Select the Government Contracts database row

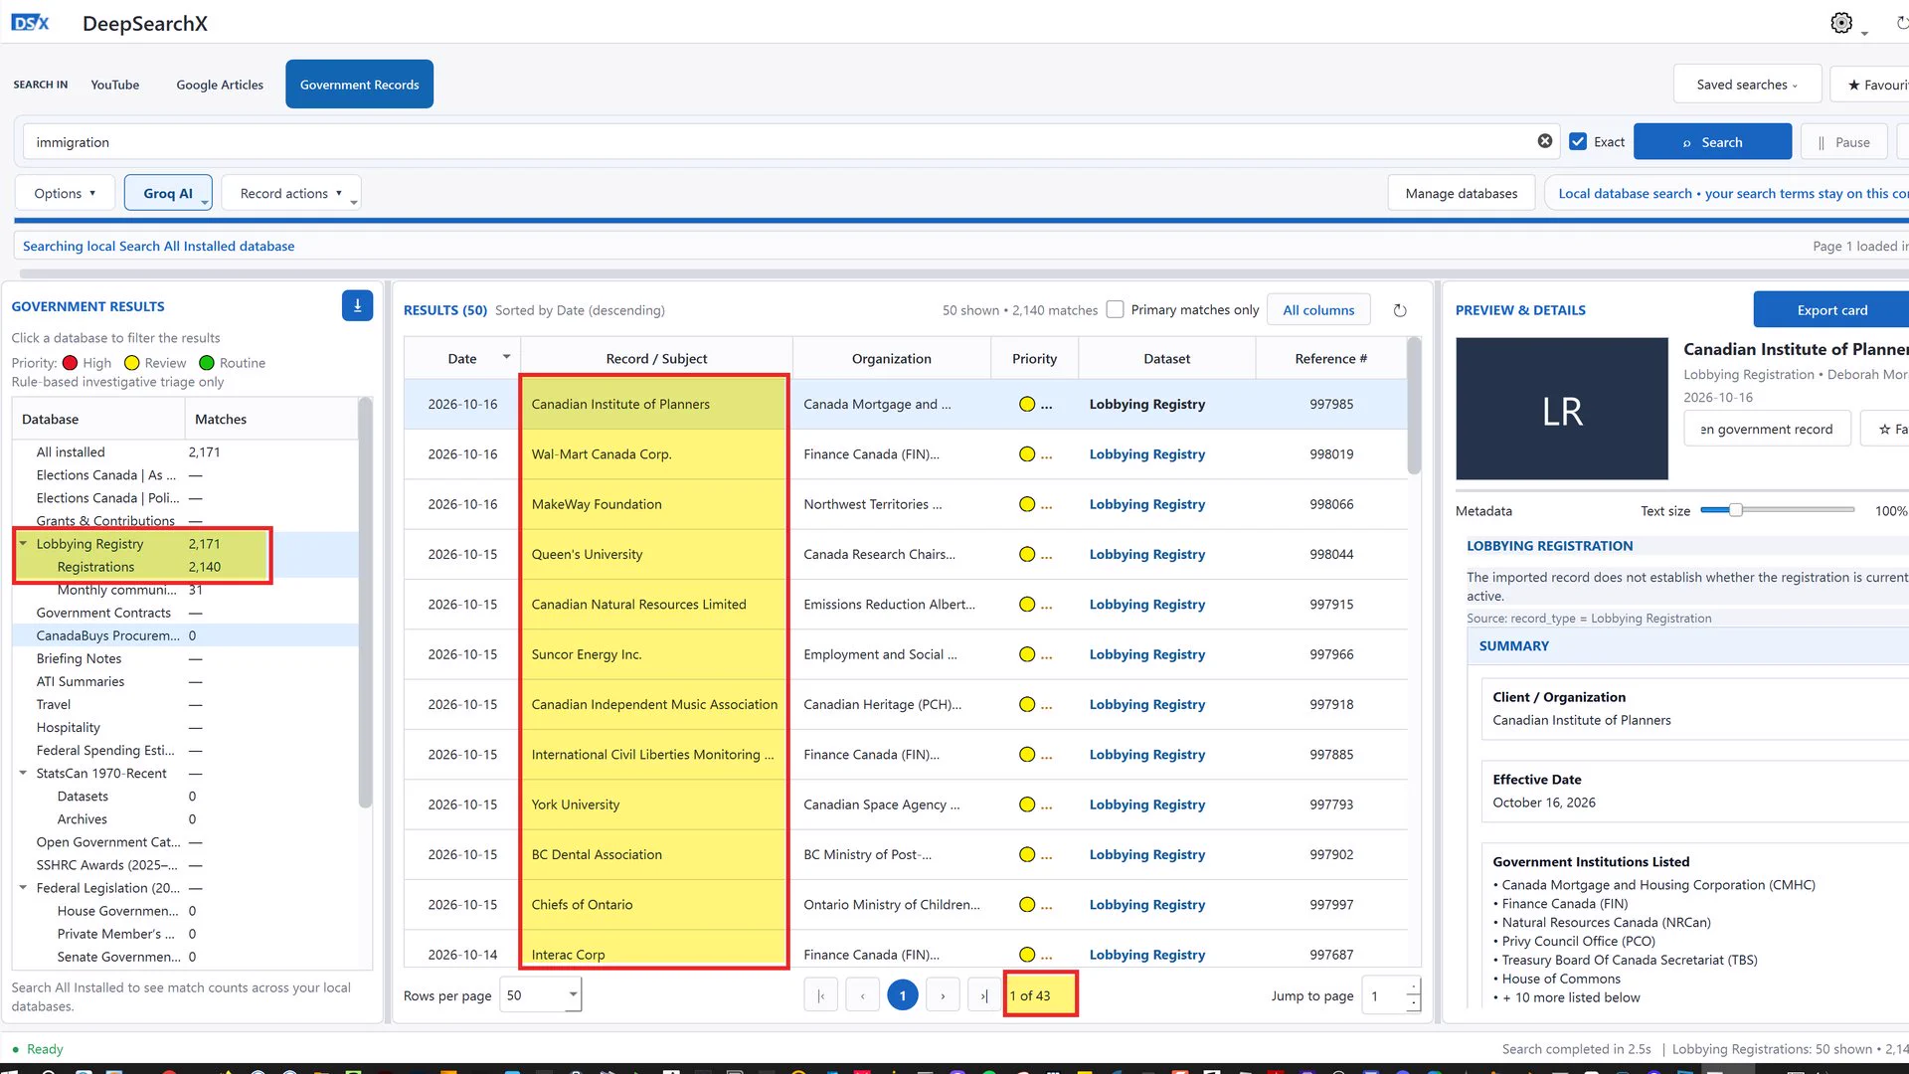coord(185,613)
